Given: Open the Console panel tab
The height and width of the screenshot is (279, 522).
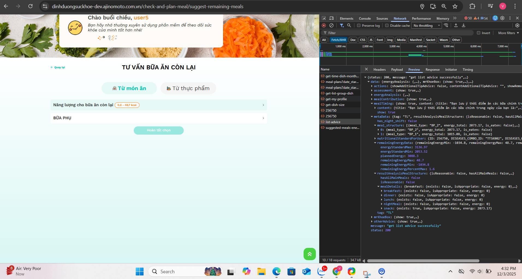Looking at the screenshot, I should point(365,19).
